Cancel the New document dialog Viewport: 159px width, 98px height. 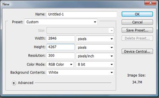click(x=137, y=22)
